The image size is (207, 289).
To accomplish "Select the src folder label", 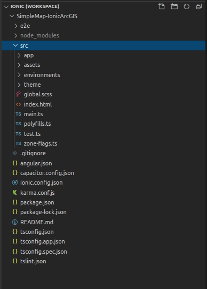I will point(24,45).
